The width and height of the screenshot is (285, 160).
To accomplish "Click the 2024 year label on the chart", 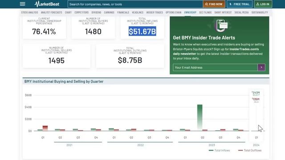I will click(x=256, y=145).
